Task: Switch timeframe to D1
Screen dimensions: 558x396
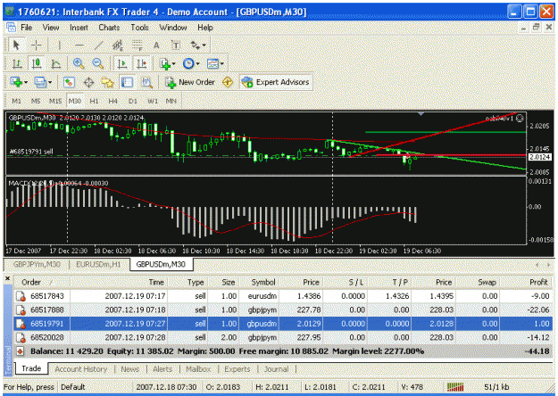Action: click(x=132, y=101)
